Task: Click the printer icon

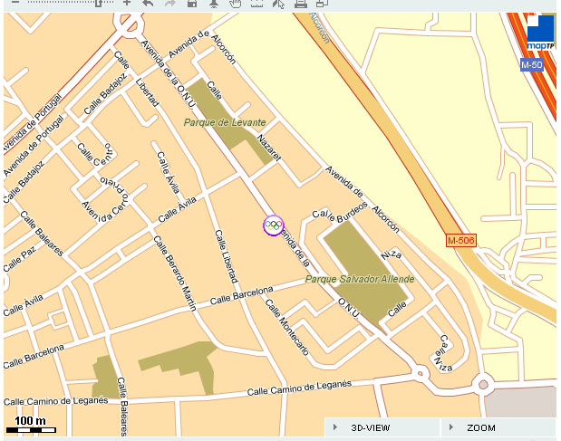Action: pos(301,3)
